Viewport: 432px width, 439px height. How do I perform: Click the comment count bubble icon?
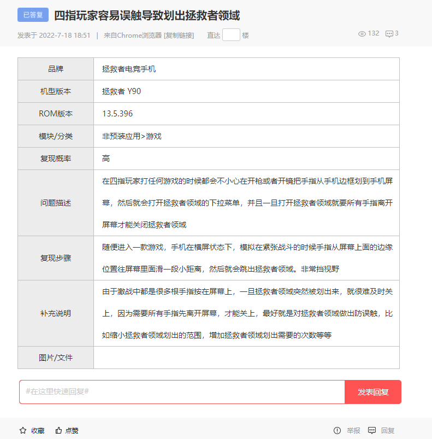tap(389, 34)
